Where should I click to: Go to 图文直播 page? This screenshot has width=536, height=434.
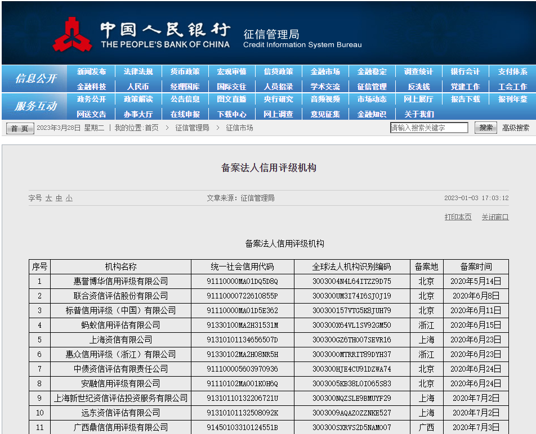pyautogui.click(x=231, y=100)
